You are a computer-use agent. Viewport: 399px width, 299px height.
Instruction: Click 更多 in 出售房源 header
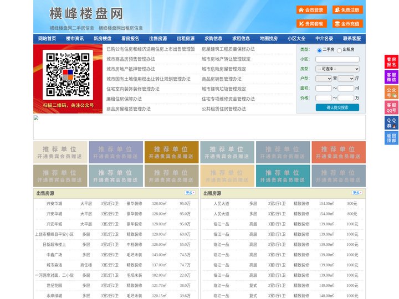pos(190,193)
